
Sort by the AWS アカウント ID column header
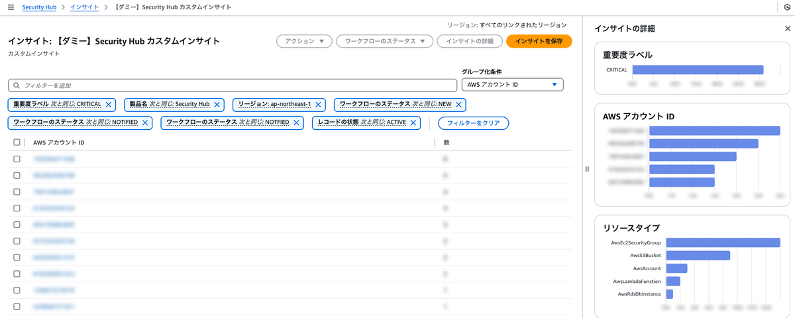59,142
